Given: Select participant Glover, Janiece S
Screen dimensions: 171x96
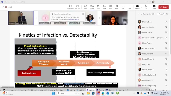Looking at the screenshot, I should pyautogui.click(x=152, y=70).
